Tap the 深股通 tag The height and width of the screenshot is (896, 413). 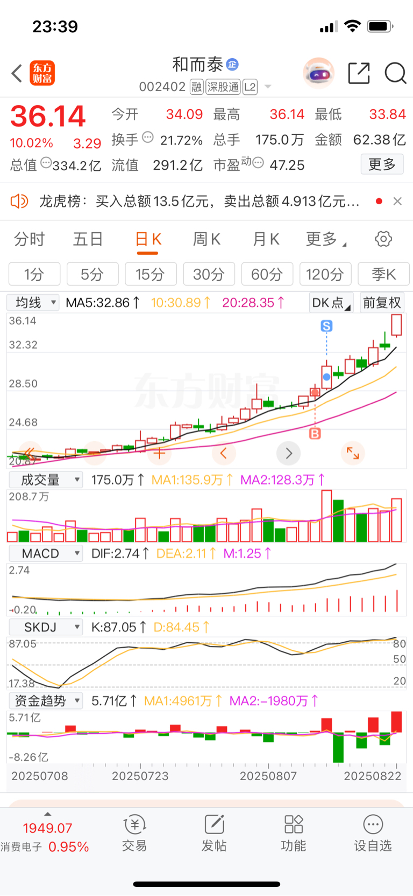pyautogui.click(x=223, y=87)
